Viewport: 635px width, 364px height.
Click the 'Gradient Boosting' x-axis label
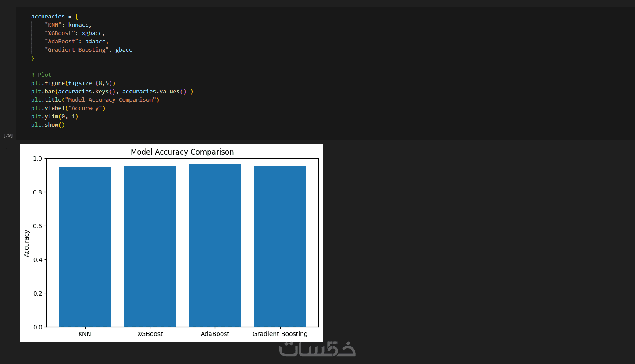pos(280,334)
